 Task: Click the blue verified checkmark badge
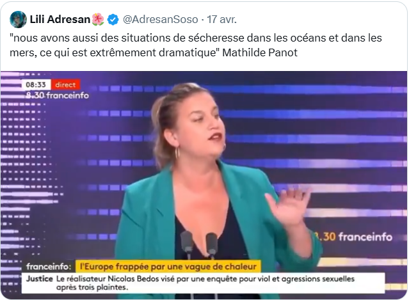(113, 20)
